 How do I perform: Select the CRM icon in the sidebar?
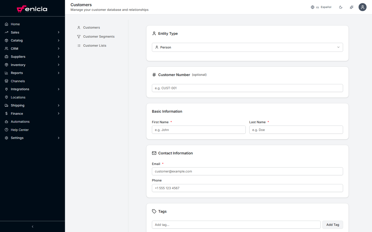(x=6, y=48)
